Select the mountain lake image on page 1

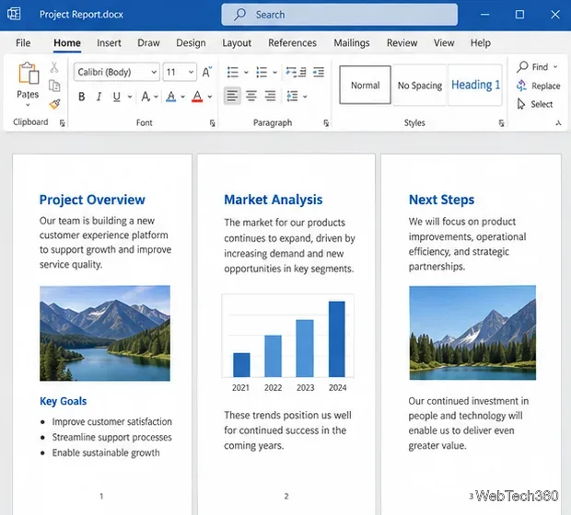tap(105, 333)
